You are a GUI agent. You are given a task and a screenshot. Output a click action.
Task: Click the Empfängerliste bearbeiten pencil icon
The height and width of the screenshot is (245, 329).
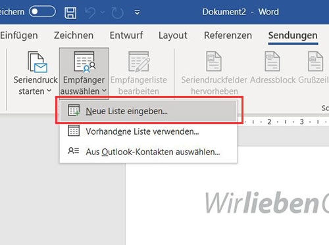tap(139, 62)
